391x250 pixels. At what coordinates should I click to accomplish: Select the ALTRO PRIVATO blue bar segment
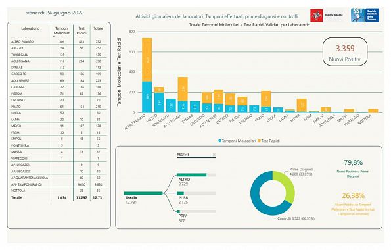click(x=147, y=97)
